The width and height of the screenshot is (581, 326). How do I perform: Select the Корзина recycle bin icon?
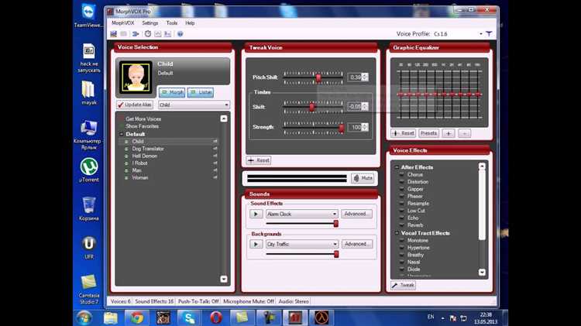point(89,209)
